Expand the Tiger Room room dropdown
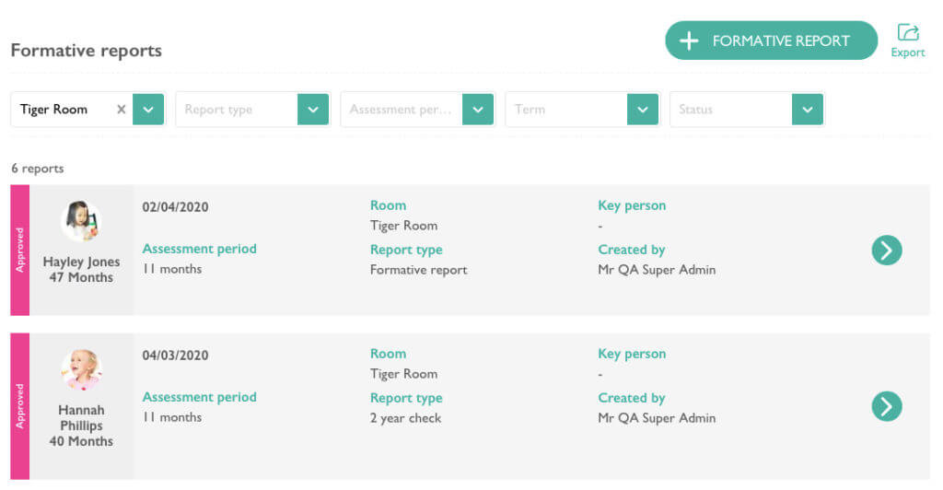This screenshot has height=490, width=943. click(148, 110)
